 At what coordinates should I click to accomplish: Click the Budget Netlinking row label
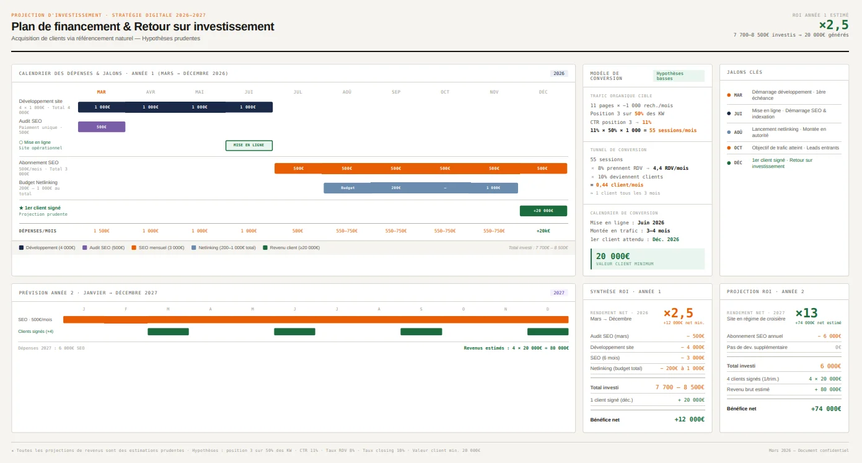pos(38,182)
